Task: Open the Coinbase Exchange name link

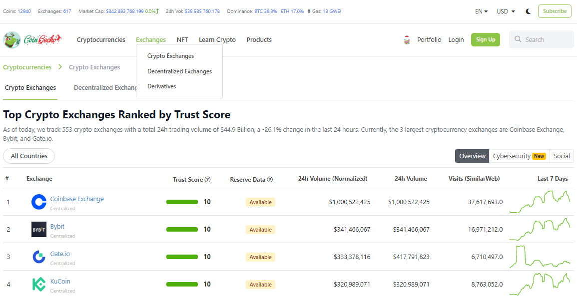Action: [77, 199]
